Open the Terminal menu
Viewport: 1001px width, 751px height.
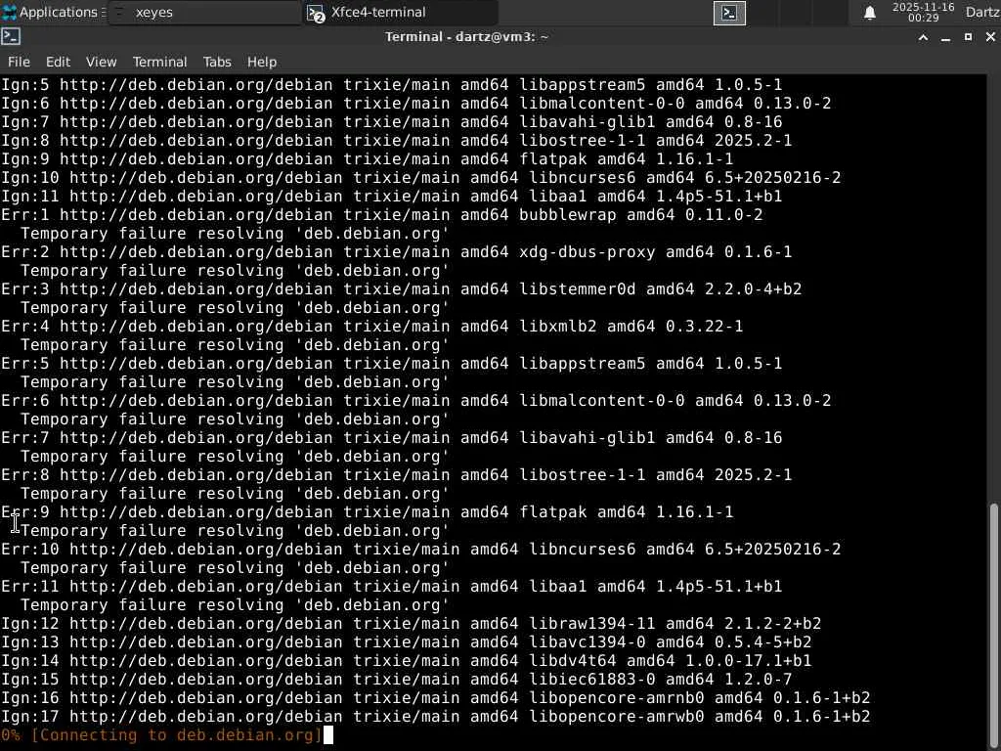[x=159, y=62]
